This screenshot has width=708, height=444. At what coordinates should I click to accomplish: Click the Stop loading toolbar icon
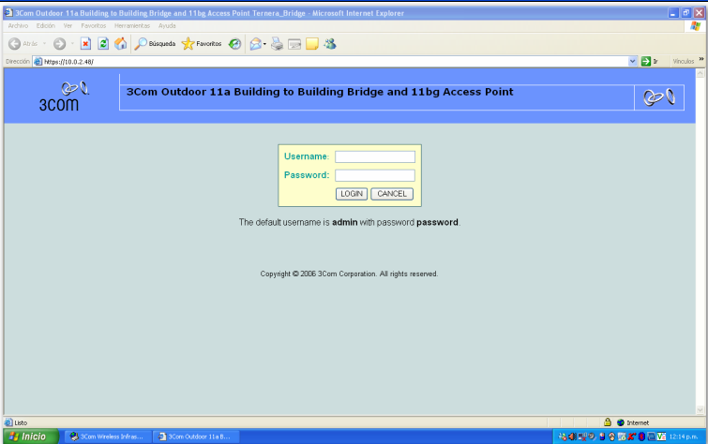[85, 44]
